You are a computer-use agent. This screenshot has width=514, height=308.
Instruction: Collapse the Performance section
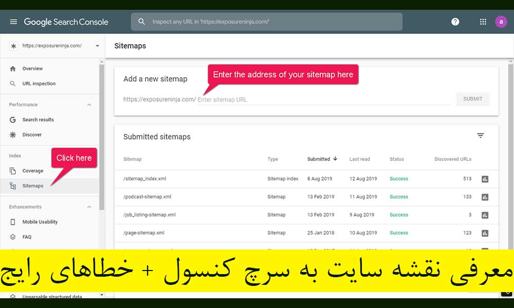click(x=89, y=105)
